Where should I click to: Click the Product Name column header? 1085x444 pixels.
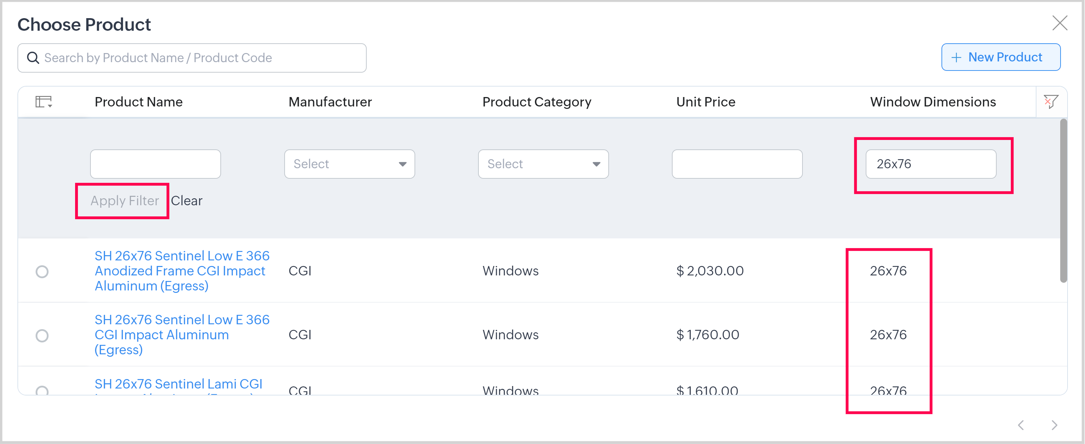click(x=139, y=102)
